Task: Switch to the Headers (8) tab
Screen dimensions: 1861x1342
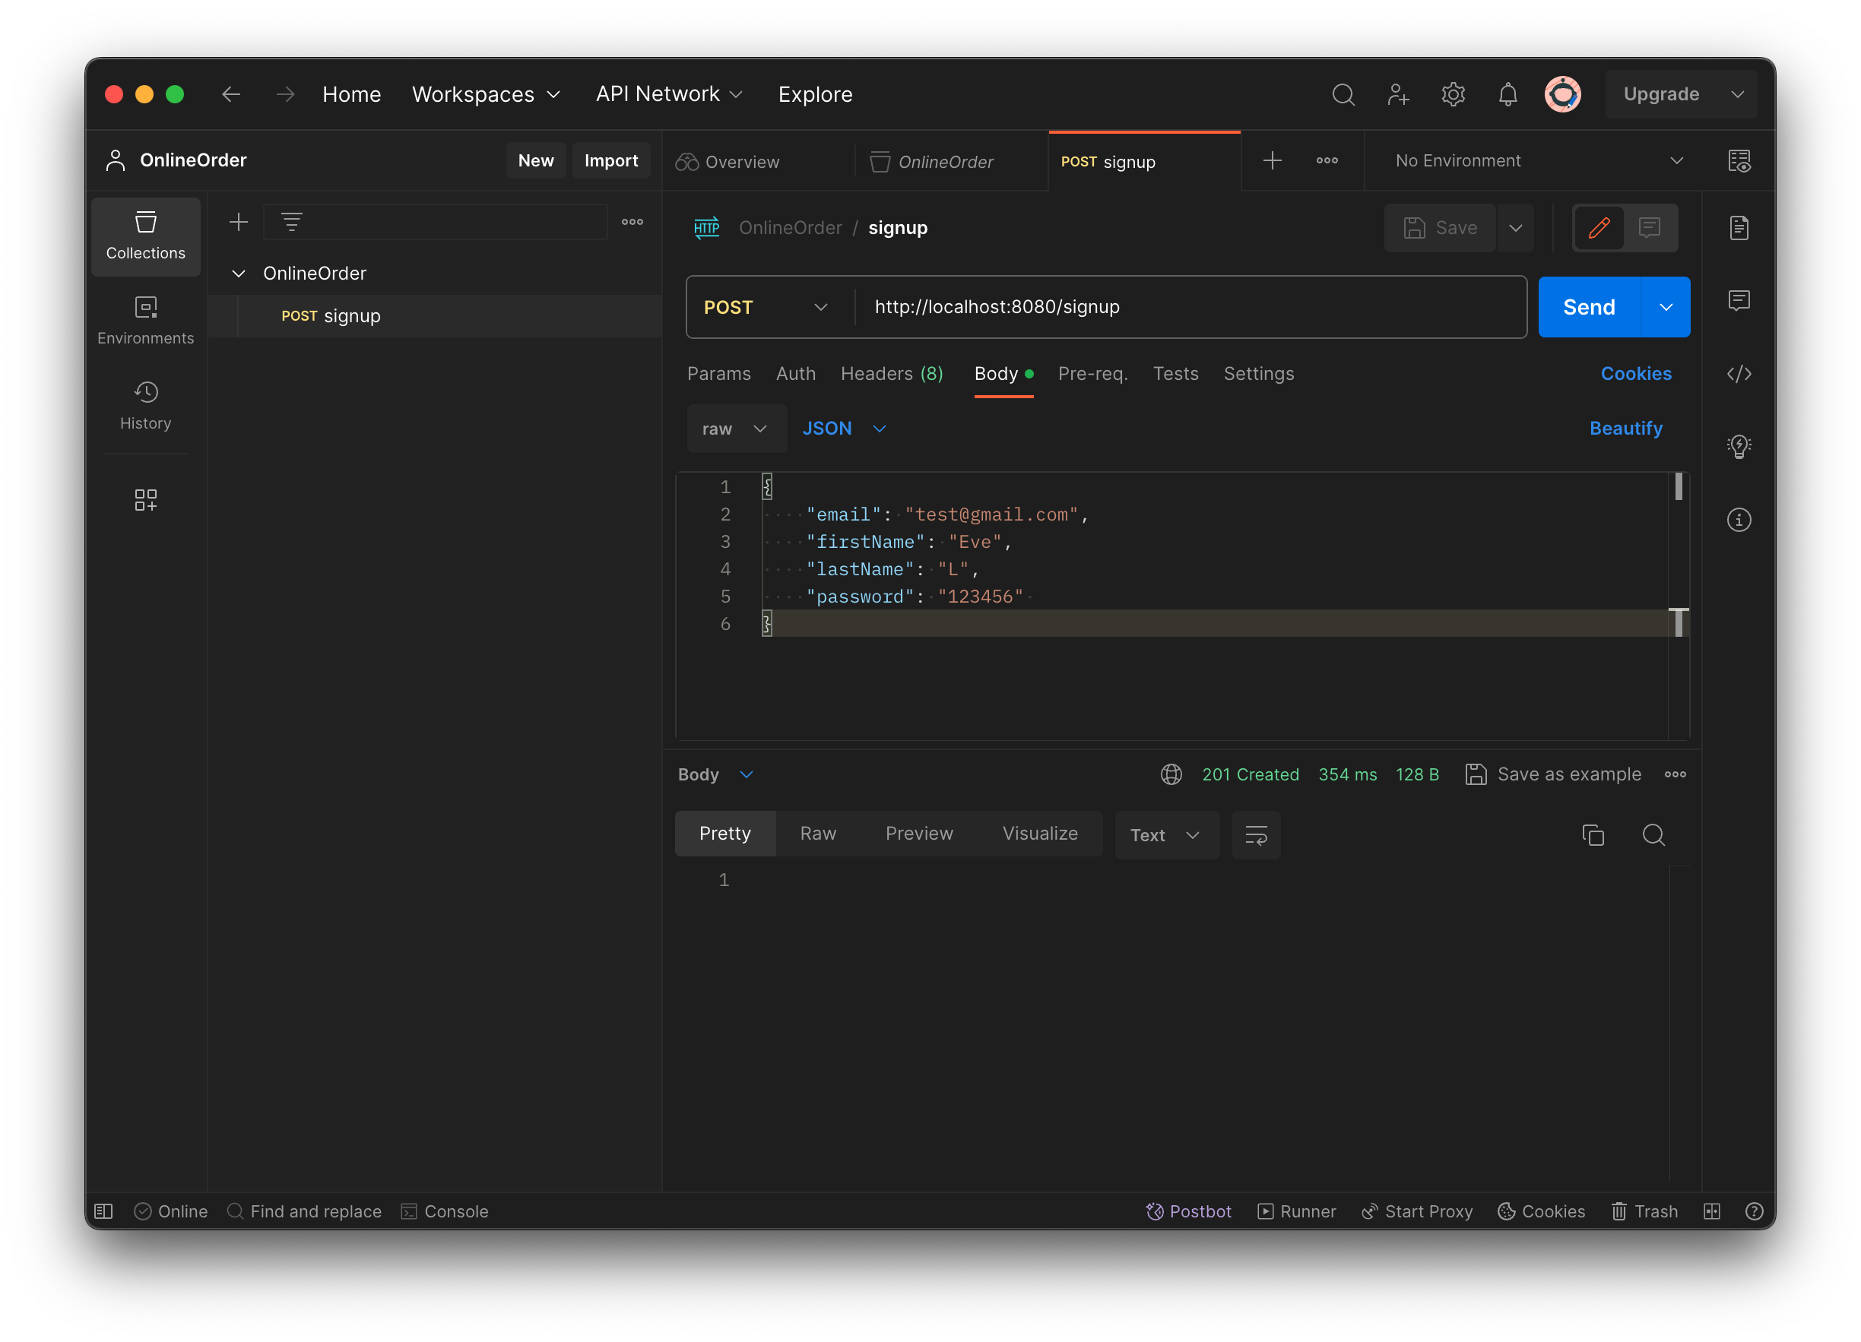Action: (x=891, y=374)
